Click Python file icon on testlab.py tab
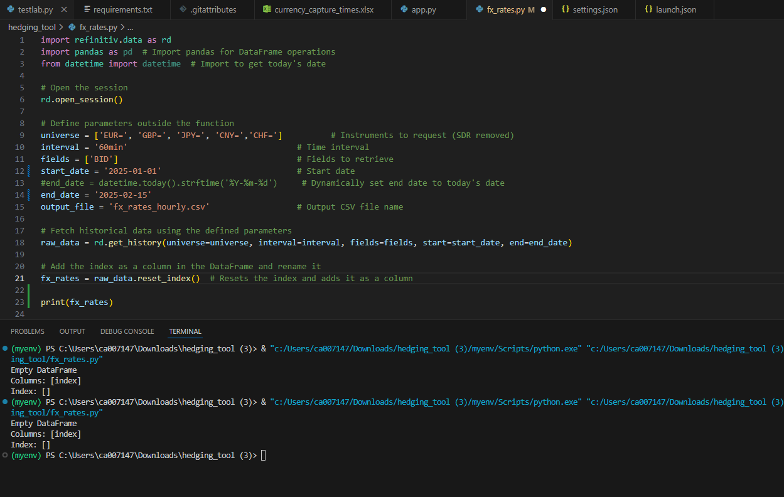This screenshot has height=497, width=784. pos(10,9)
